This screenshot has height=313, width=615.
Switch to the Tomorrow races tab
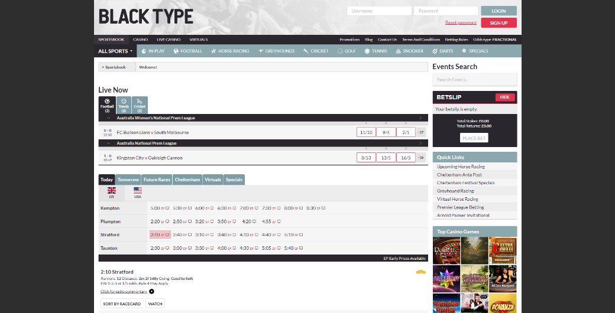click(128, 180)
